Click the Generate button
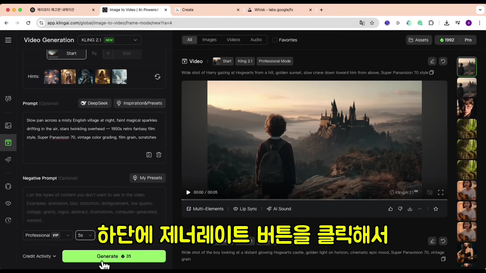Screen dimensions: 486x273 click(x=114, y=256)
